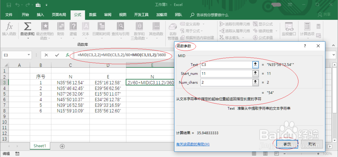Confirm formula entry with the check button
The width and height of the screenshot is (338, 157).
click(57, 55)
